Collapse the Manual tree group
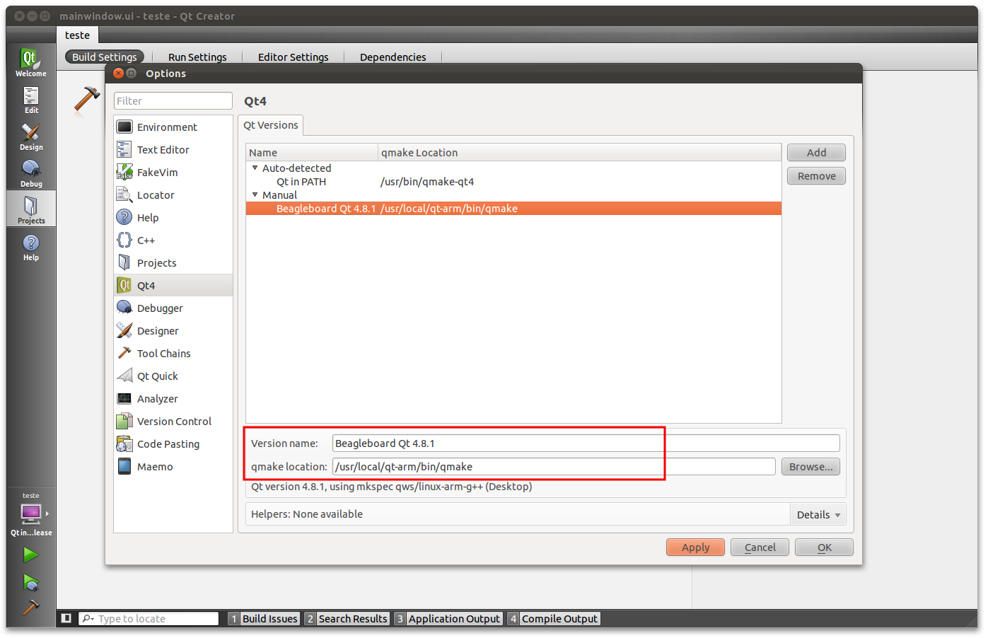The height and width of the screenshot is (638, 988). [255, 195]
